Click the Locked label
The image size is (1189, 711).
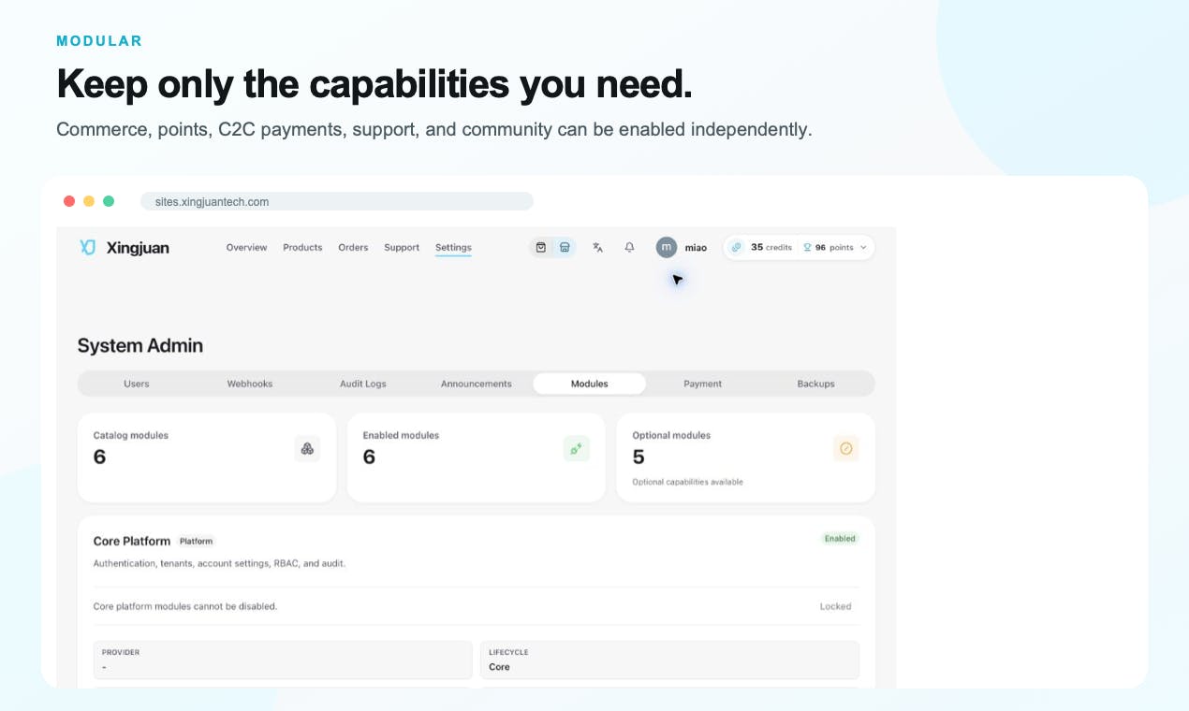coord(836,606)
